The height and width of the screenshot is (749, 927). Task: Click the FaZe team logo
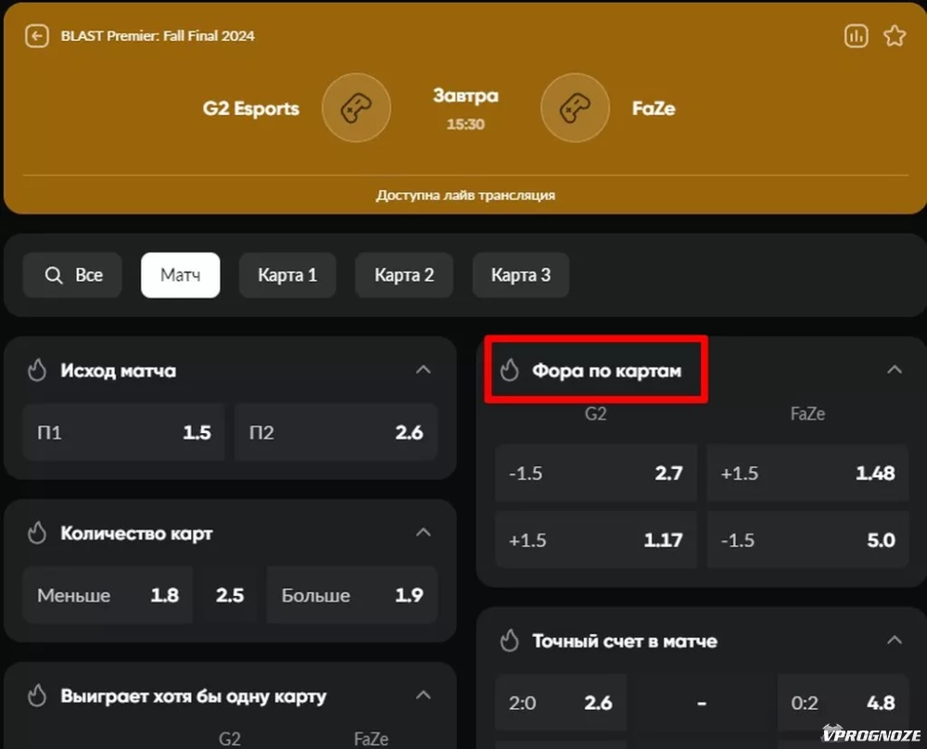pos(575,108)
